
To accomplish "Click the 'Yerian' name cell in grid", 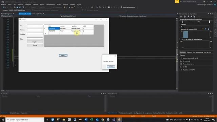I will pos(65,31).
